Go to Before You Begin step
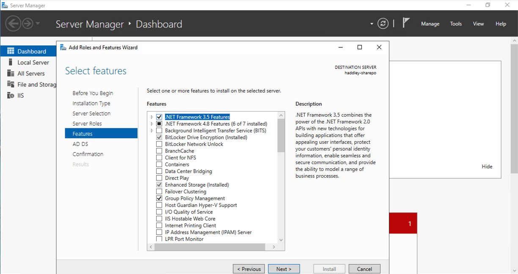The image size is (518, 274). [93, 93]
